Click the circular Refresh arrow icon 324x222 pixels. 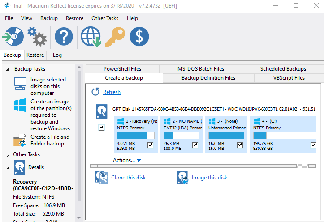(95, 92)
